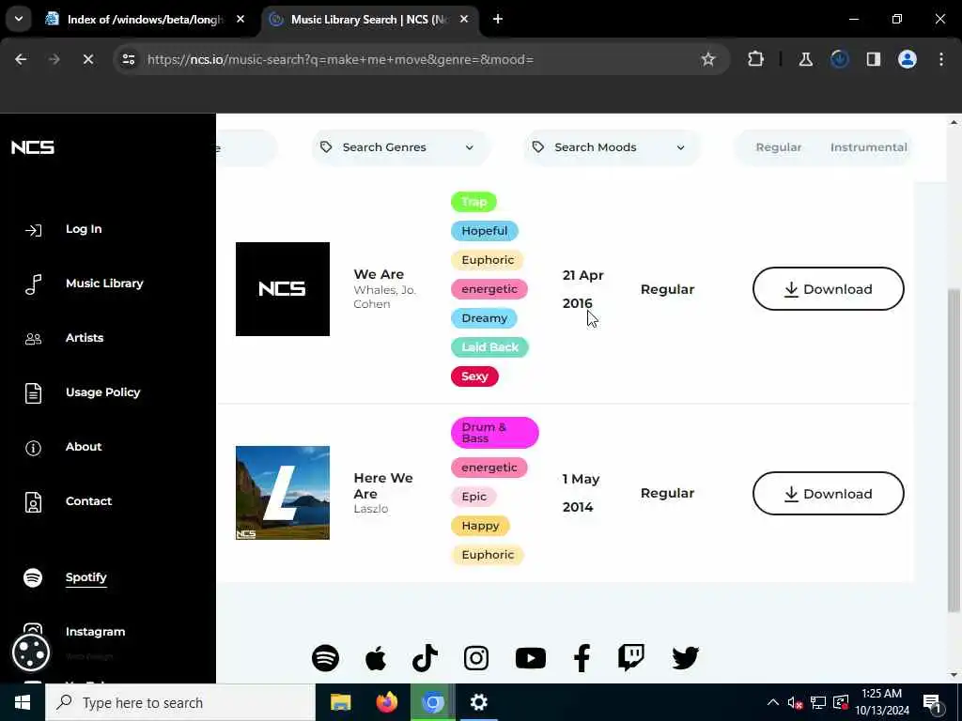
Task: Click the people icon beside Artists
Action: (x=33, y=338)
